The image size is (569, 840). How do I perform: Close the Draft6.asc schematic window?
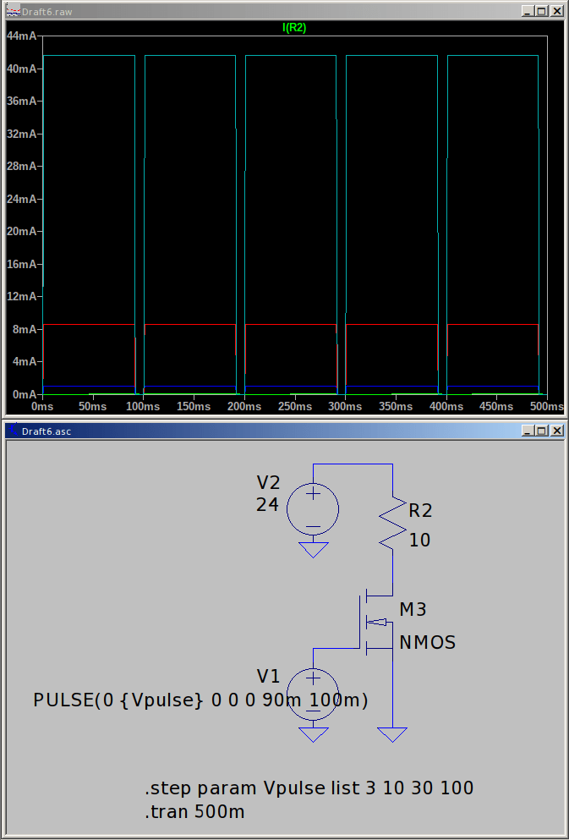point(556,431)
